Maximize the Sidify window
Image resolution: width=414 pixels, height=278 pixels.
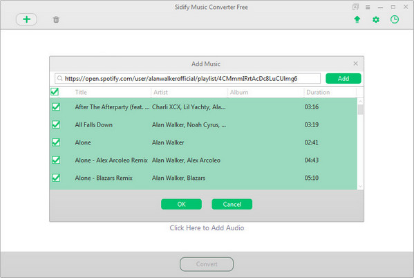tap(393, 7)
